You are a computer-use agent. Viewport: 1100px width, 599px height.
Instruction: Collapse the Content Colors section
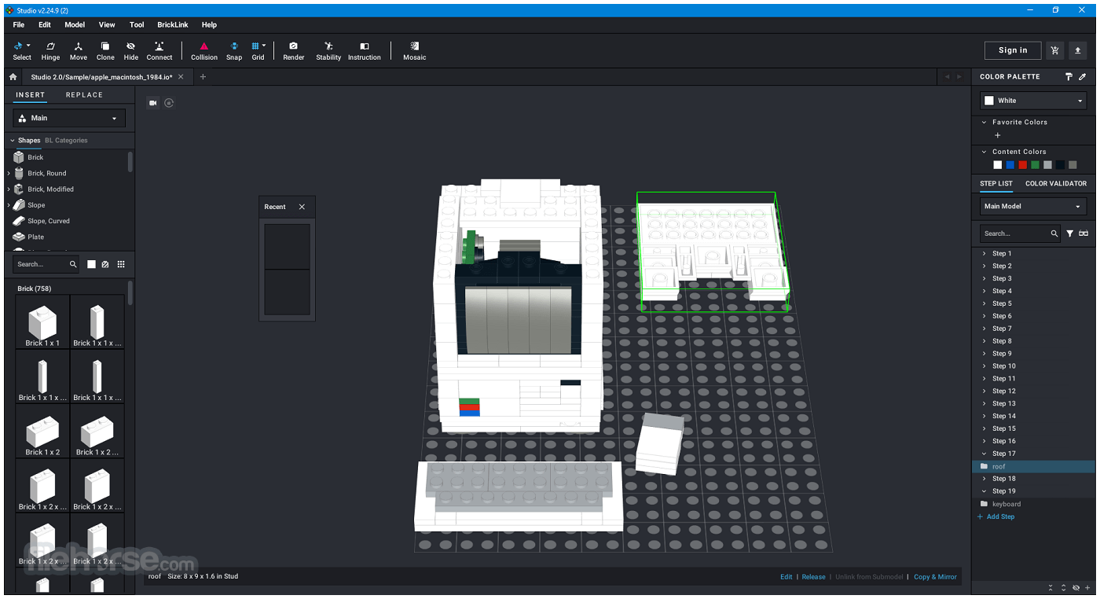pyautogui.click(x=984, y=152)
